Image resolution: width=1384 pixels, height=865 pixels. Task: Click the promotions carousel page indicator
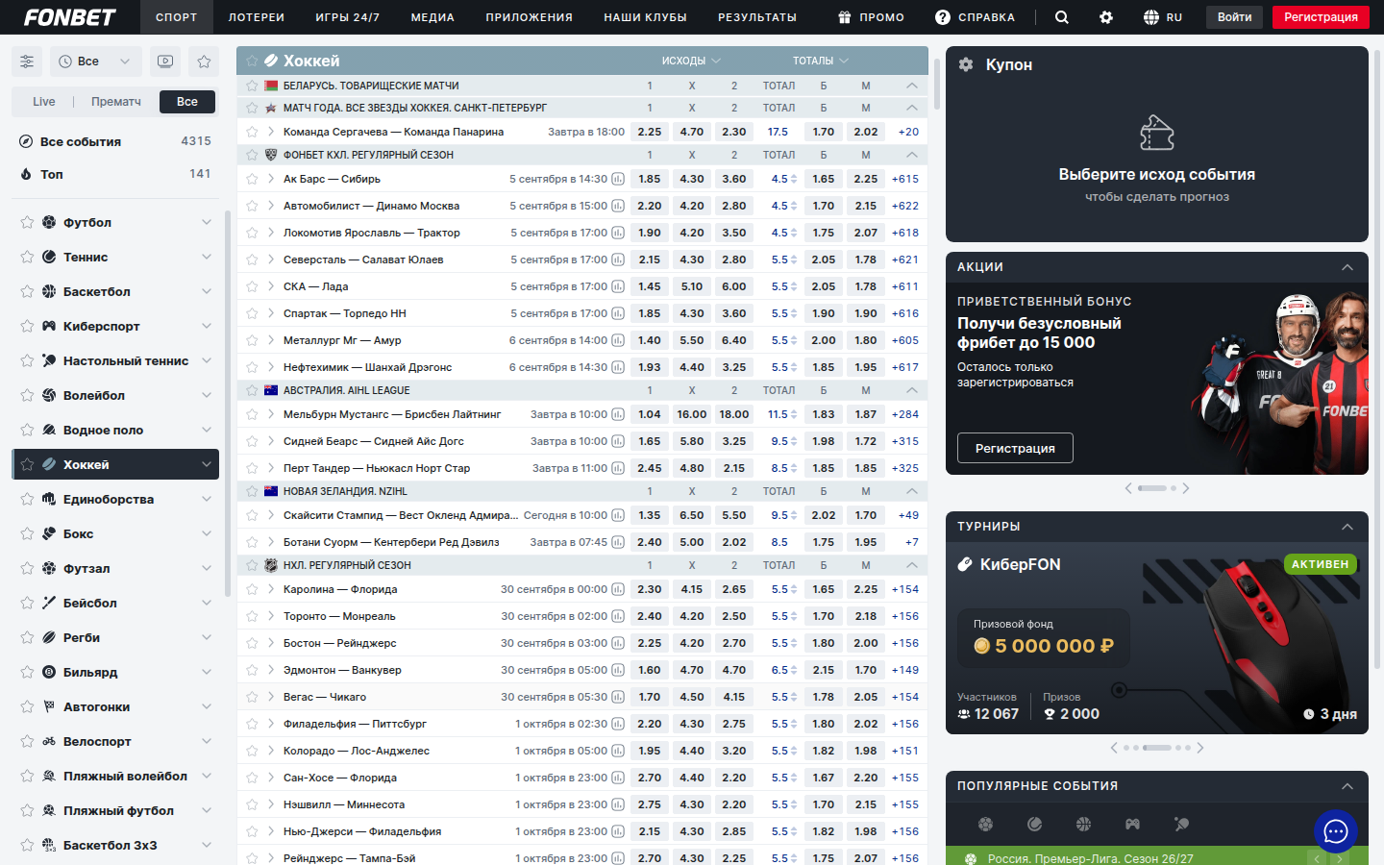(1157, 488)
